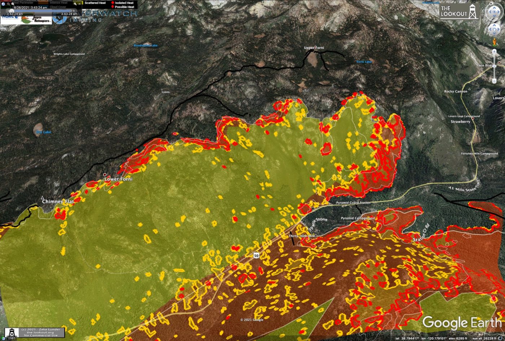The image size is (505, 341).
Task: Select the Strawberry town label
Action: coord(460,122)
